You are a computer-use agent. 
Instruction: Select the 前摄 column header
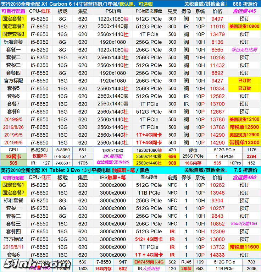(x=172, y=178)
